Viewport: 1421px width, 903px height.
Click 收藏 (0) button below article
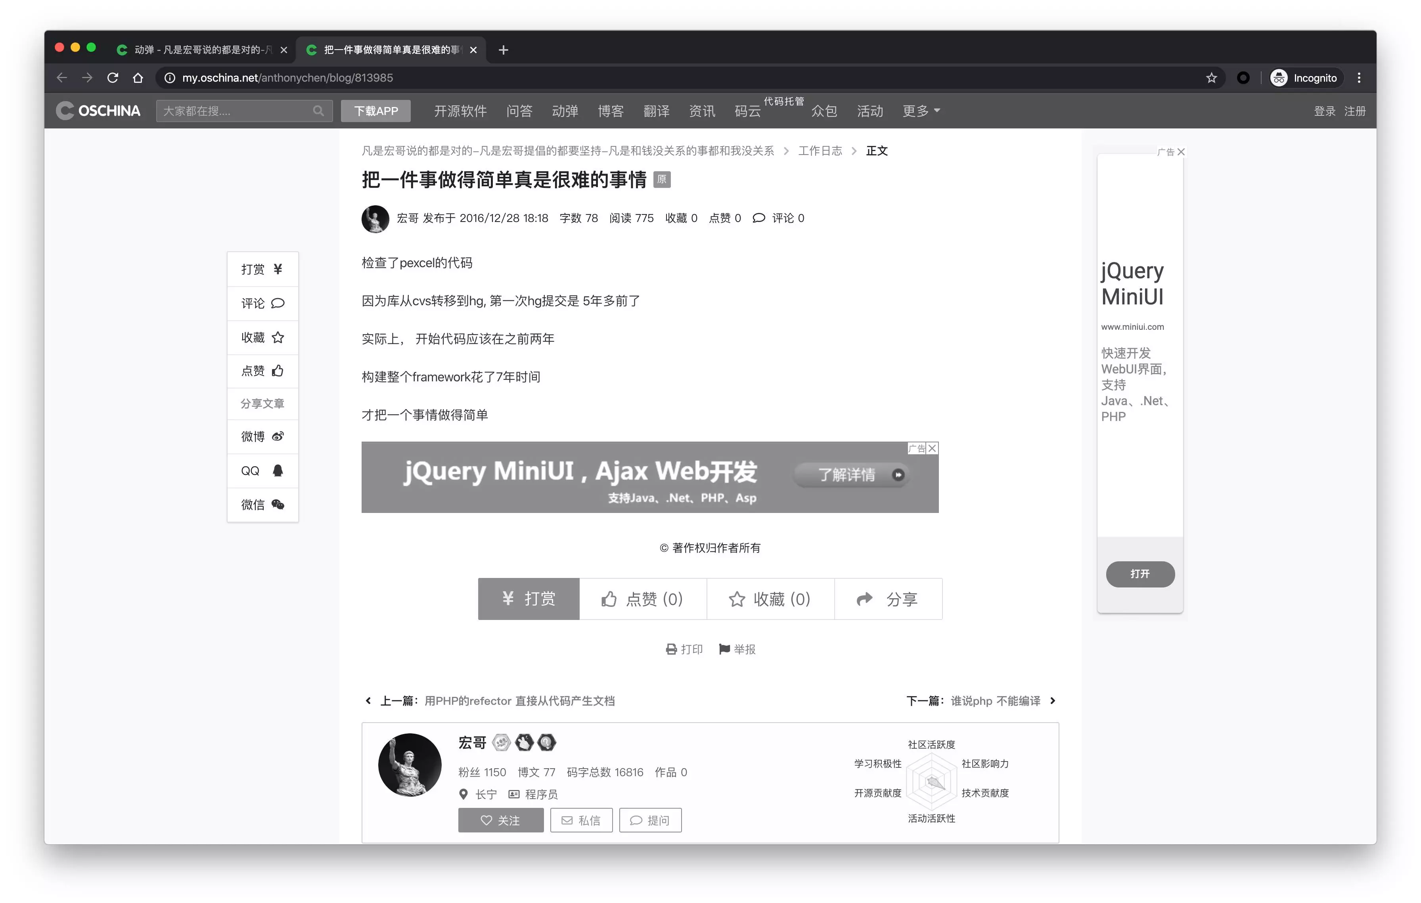point(770,599)
